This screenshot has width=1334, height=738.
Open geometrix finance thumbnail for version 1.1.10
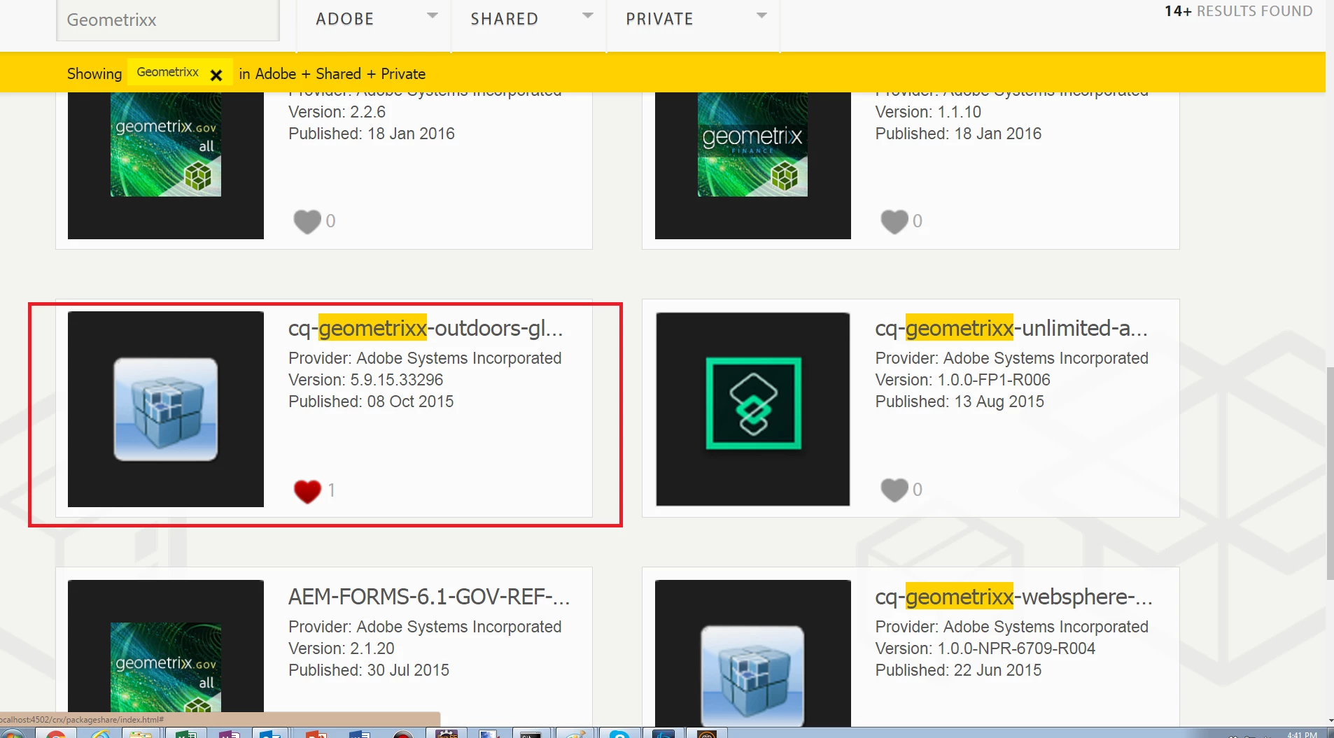pyautogui.click(x=752, y=165)
